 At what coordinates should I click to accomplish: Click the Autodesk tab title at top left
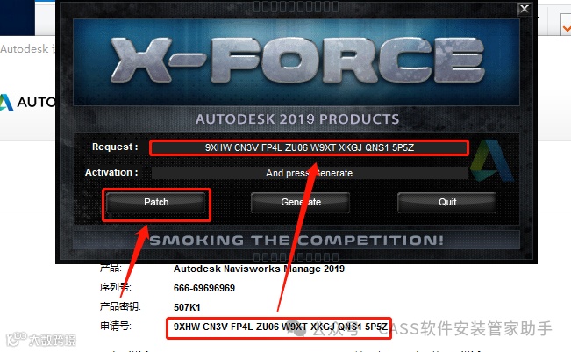pyautogui.click(x=27, y=49)
